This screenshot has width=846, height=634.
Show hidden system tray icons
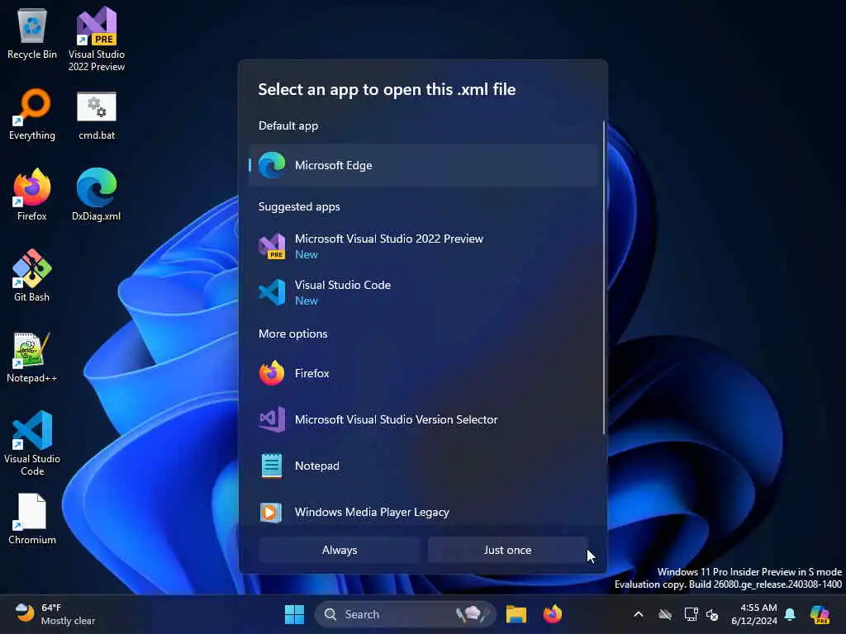tap(639, 614)
